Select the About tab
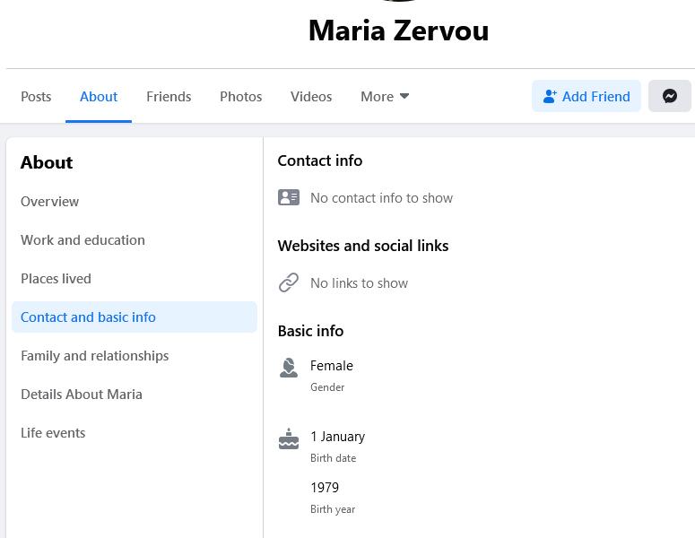The image size is (695, 538). pyautogui.click(x=99, y=96)
